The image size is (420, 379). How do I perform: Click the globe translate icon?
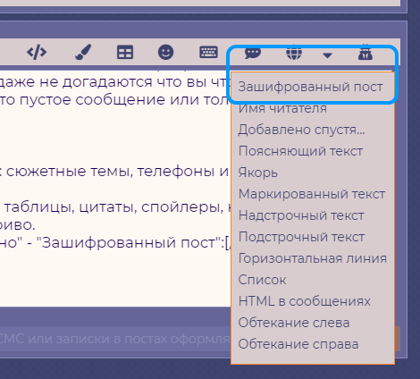point(294,53)
